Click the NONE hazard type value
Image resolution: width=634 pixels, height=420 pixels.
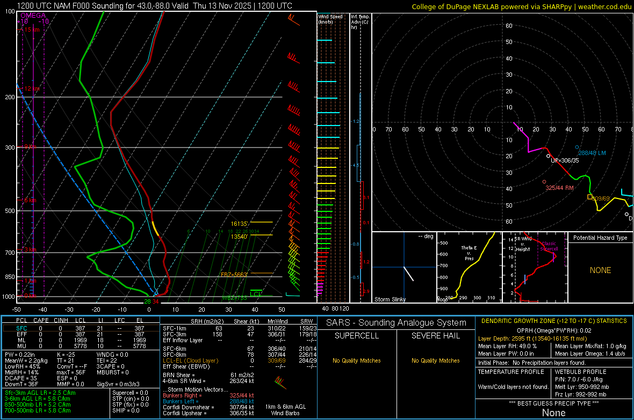pyautogui.click(x=600, y=270)
